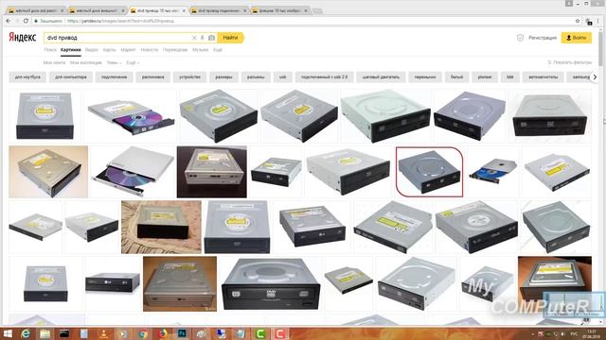Select the 'для компьютера' suggestion chip

(71, 77)
